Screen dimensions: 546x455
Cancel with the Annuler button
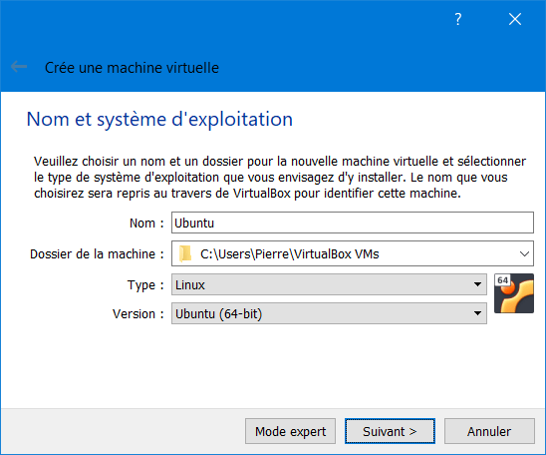(x=489, y=431)
